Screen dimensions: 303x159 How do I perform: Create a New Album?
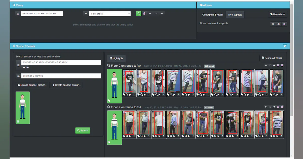(277, 14)
